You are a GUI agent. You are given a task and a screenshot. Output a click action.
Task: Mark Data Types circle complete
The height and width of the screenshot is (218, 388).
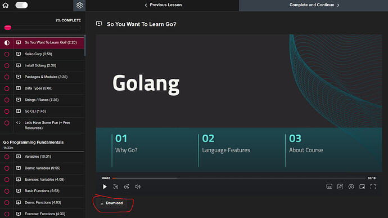[7, 88]
